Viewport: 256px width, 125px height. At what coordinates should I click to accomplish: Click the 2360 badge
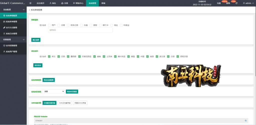tap(233, 1)
